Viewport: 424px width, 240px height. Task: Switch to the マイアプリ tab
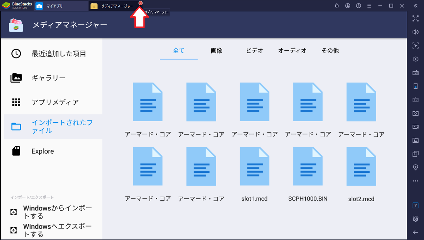(x=61, y=6)
